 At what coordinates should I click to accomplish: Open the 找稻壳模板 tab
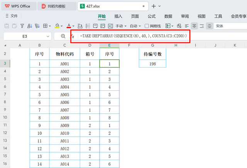[57, 6]
